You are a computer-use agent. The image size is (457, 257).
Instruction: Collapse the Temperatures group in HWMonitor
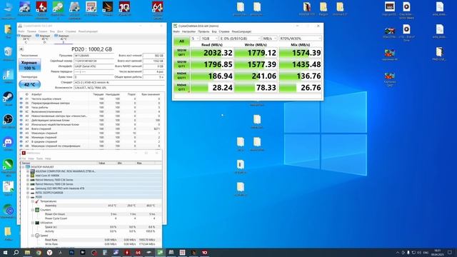33,201
